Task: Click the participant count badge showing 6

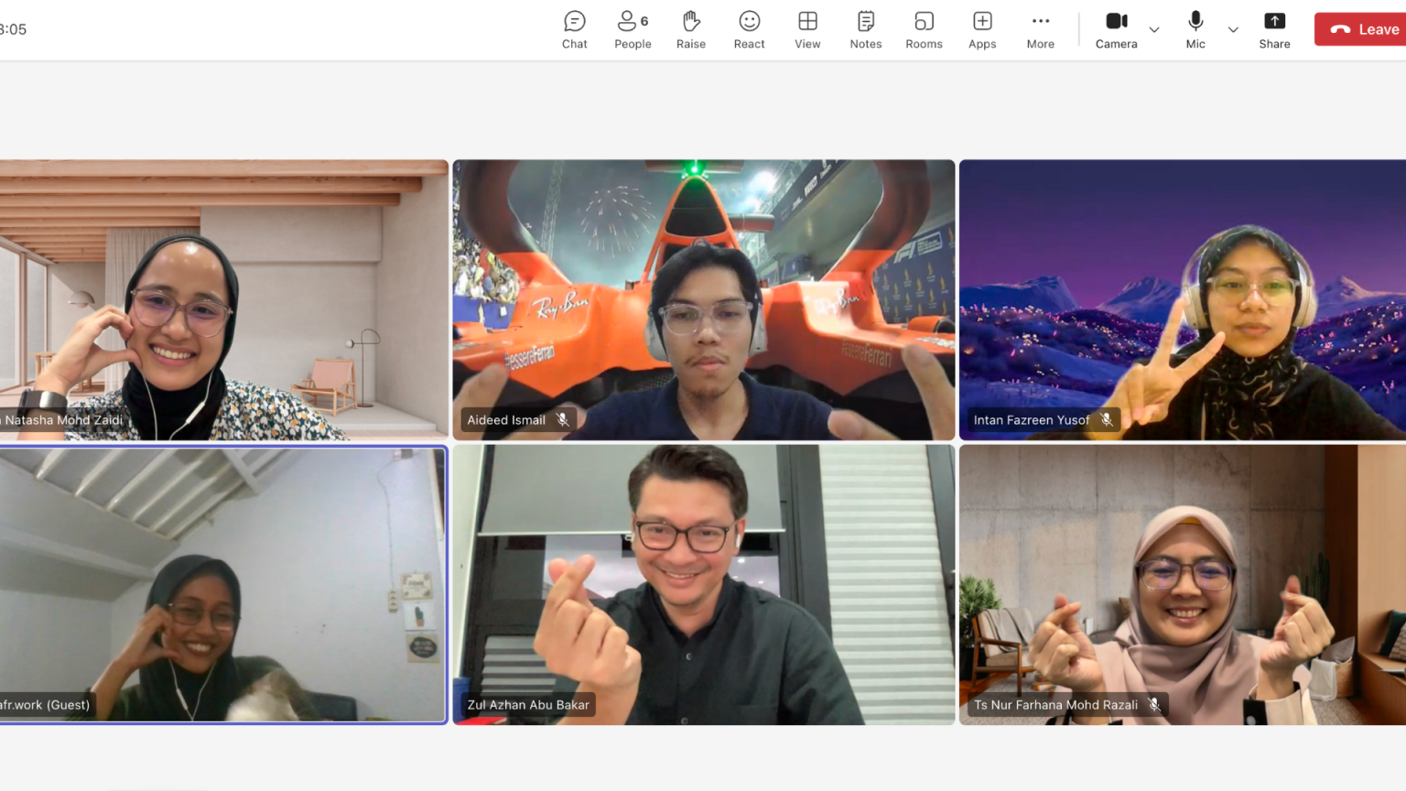Action: coord(644,20)
